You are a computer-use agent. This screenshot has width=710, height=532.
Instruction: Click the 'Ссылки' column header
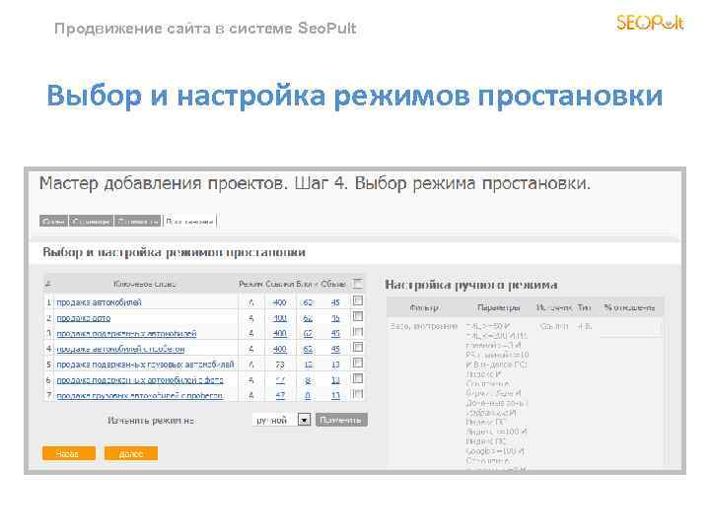click(x=279, y=284)
